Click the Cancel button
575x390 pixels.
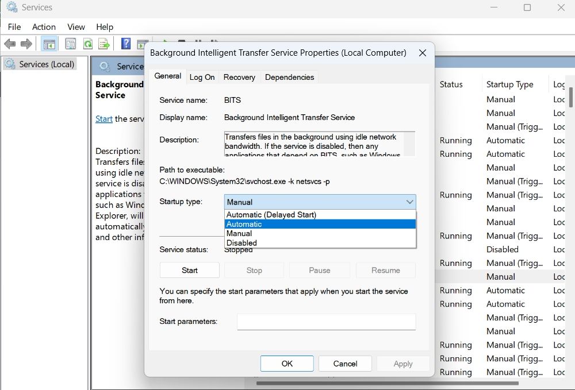pos(345,363)
